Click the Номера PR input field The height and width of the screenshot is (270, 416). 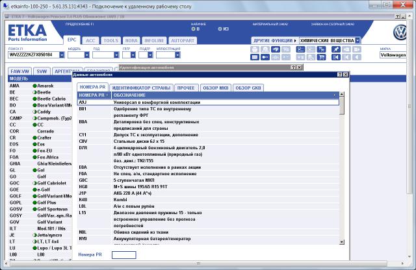click(124, 255)
